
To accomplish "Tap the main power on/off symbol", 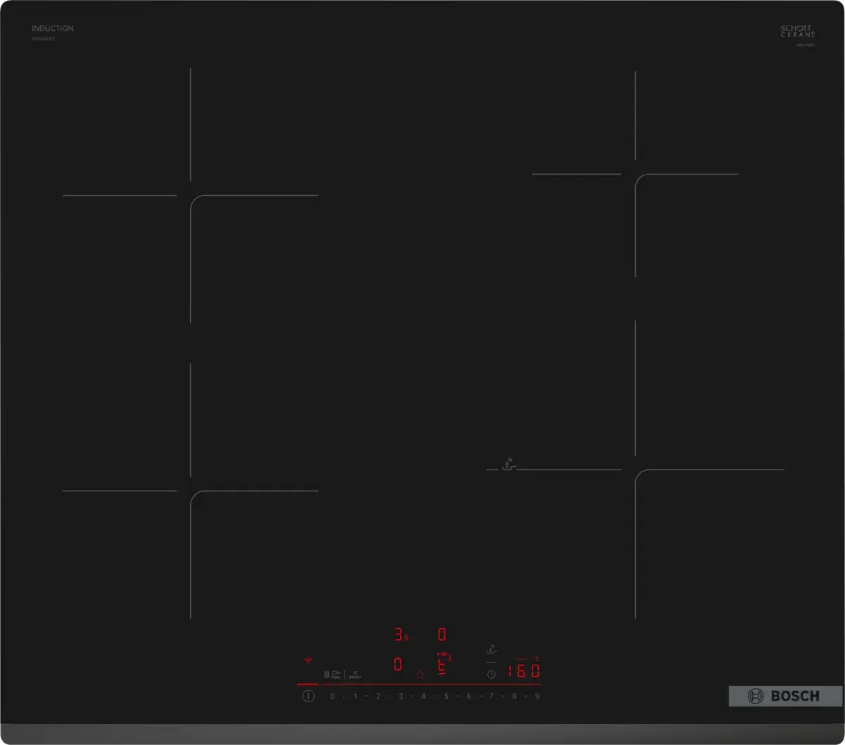I will click(308, 696).
